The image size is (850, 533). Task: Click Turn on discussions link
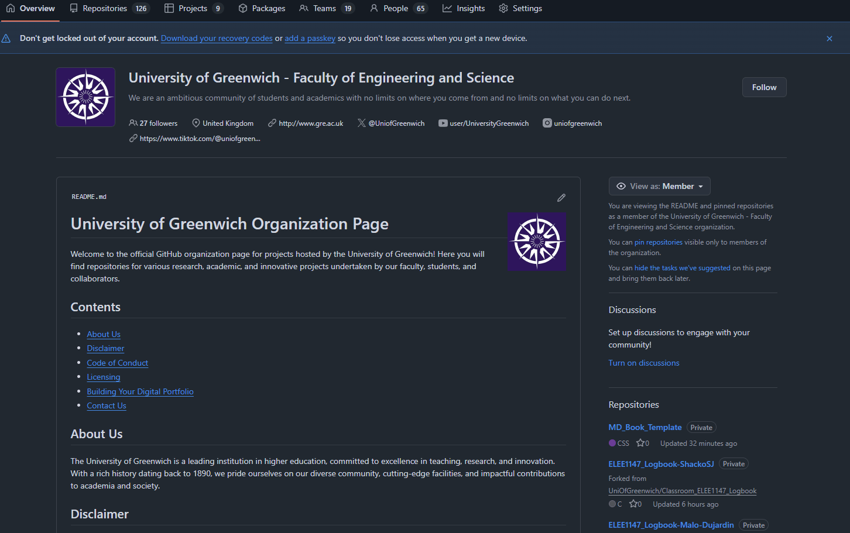(644, 363)
